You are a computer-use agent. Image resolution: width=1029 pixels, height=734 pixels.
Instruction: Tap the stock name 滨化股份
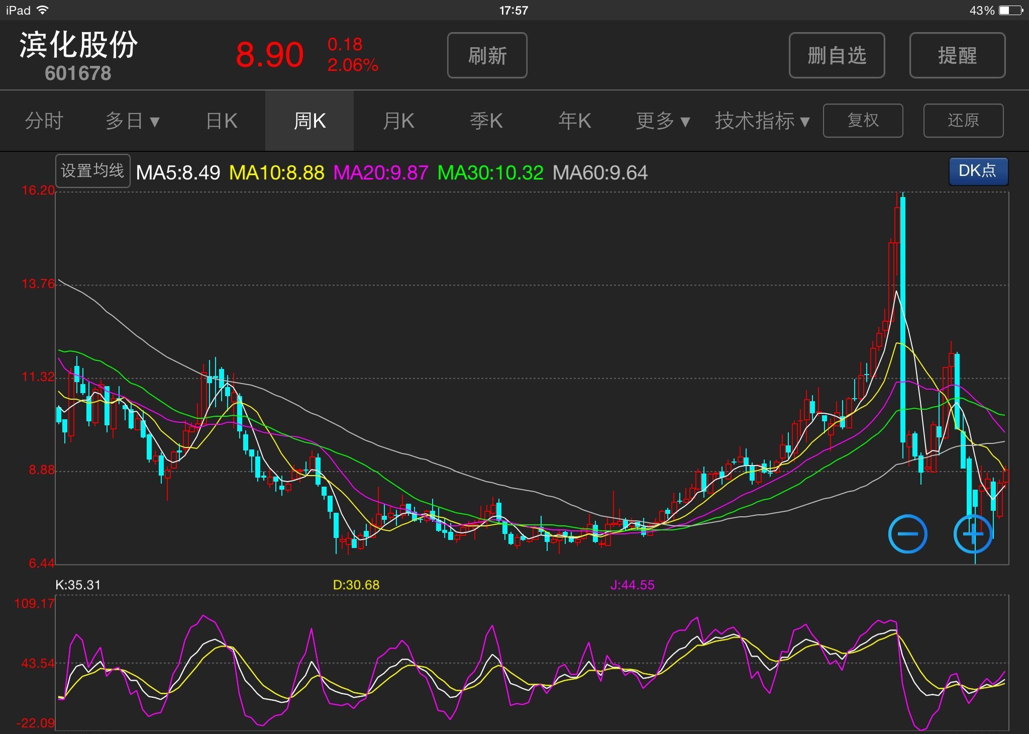(x=78, y=45)
